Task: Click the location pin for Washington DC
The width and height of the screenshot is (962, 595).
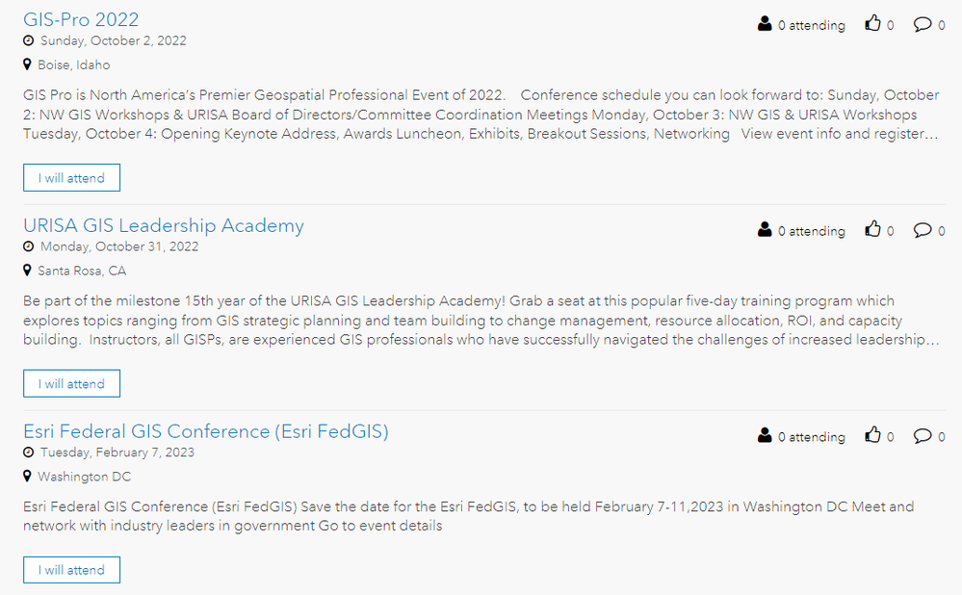Action: click(27, 477)
